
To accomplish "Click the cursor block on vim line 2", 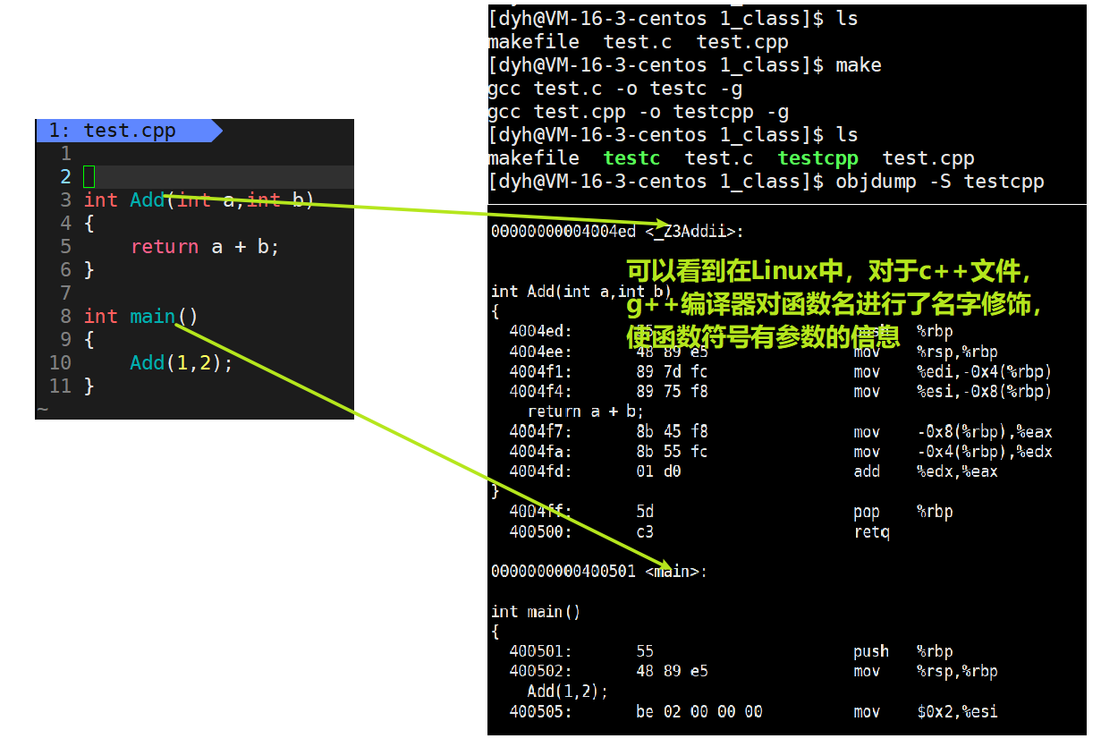I will click(x=89, y=176).
